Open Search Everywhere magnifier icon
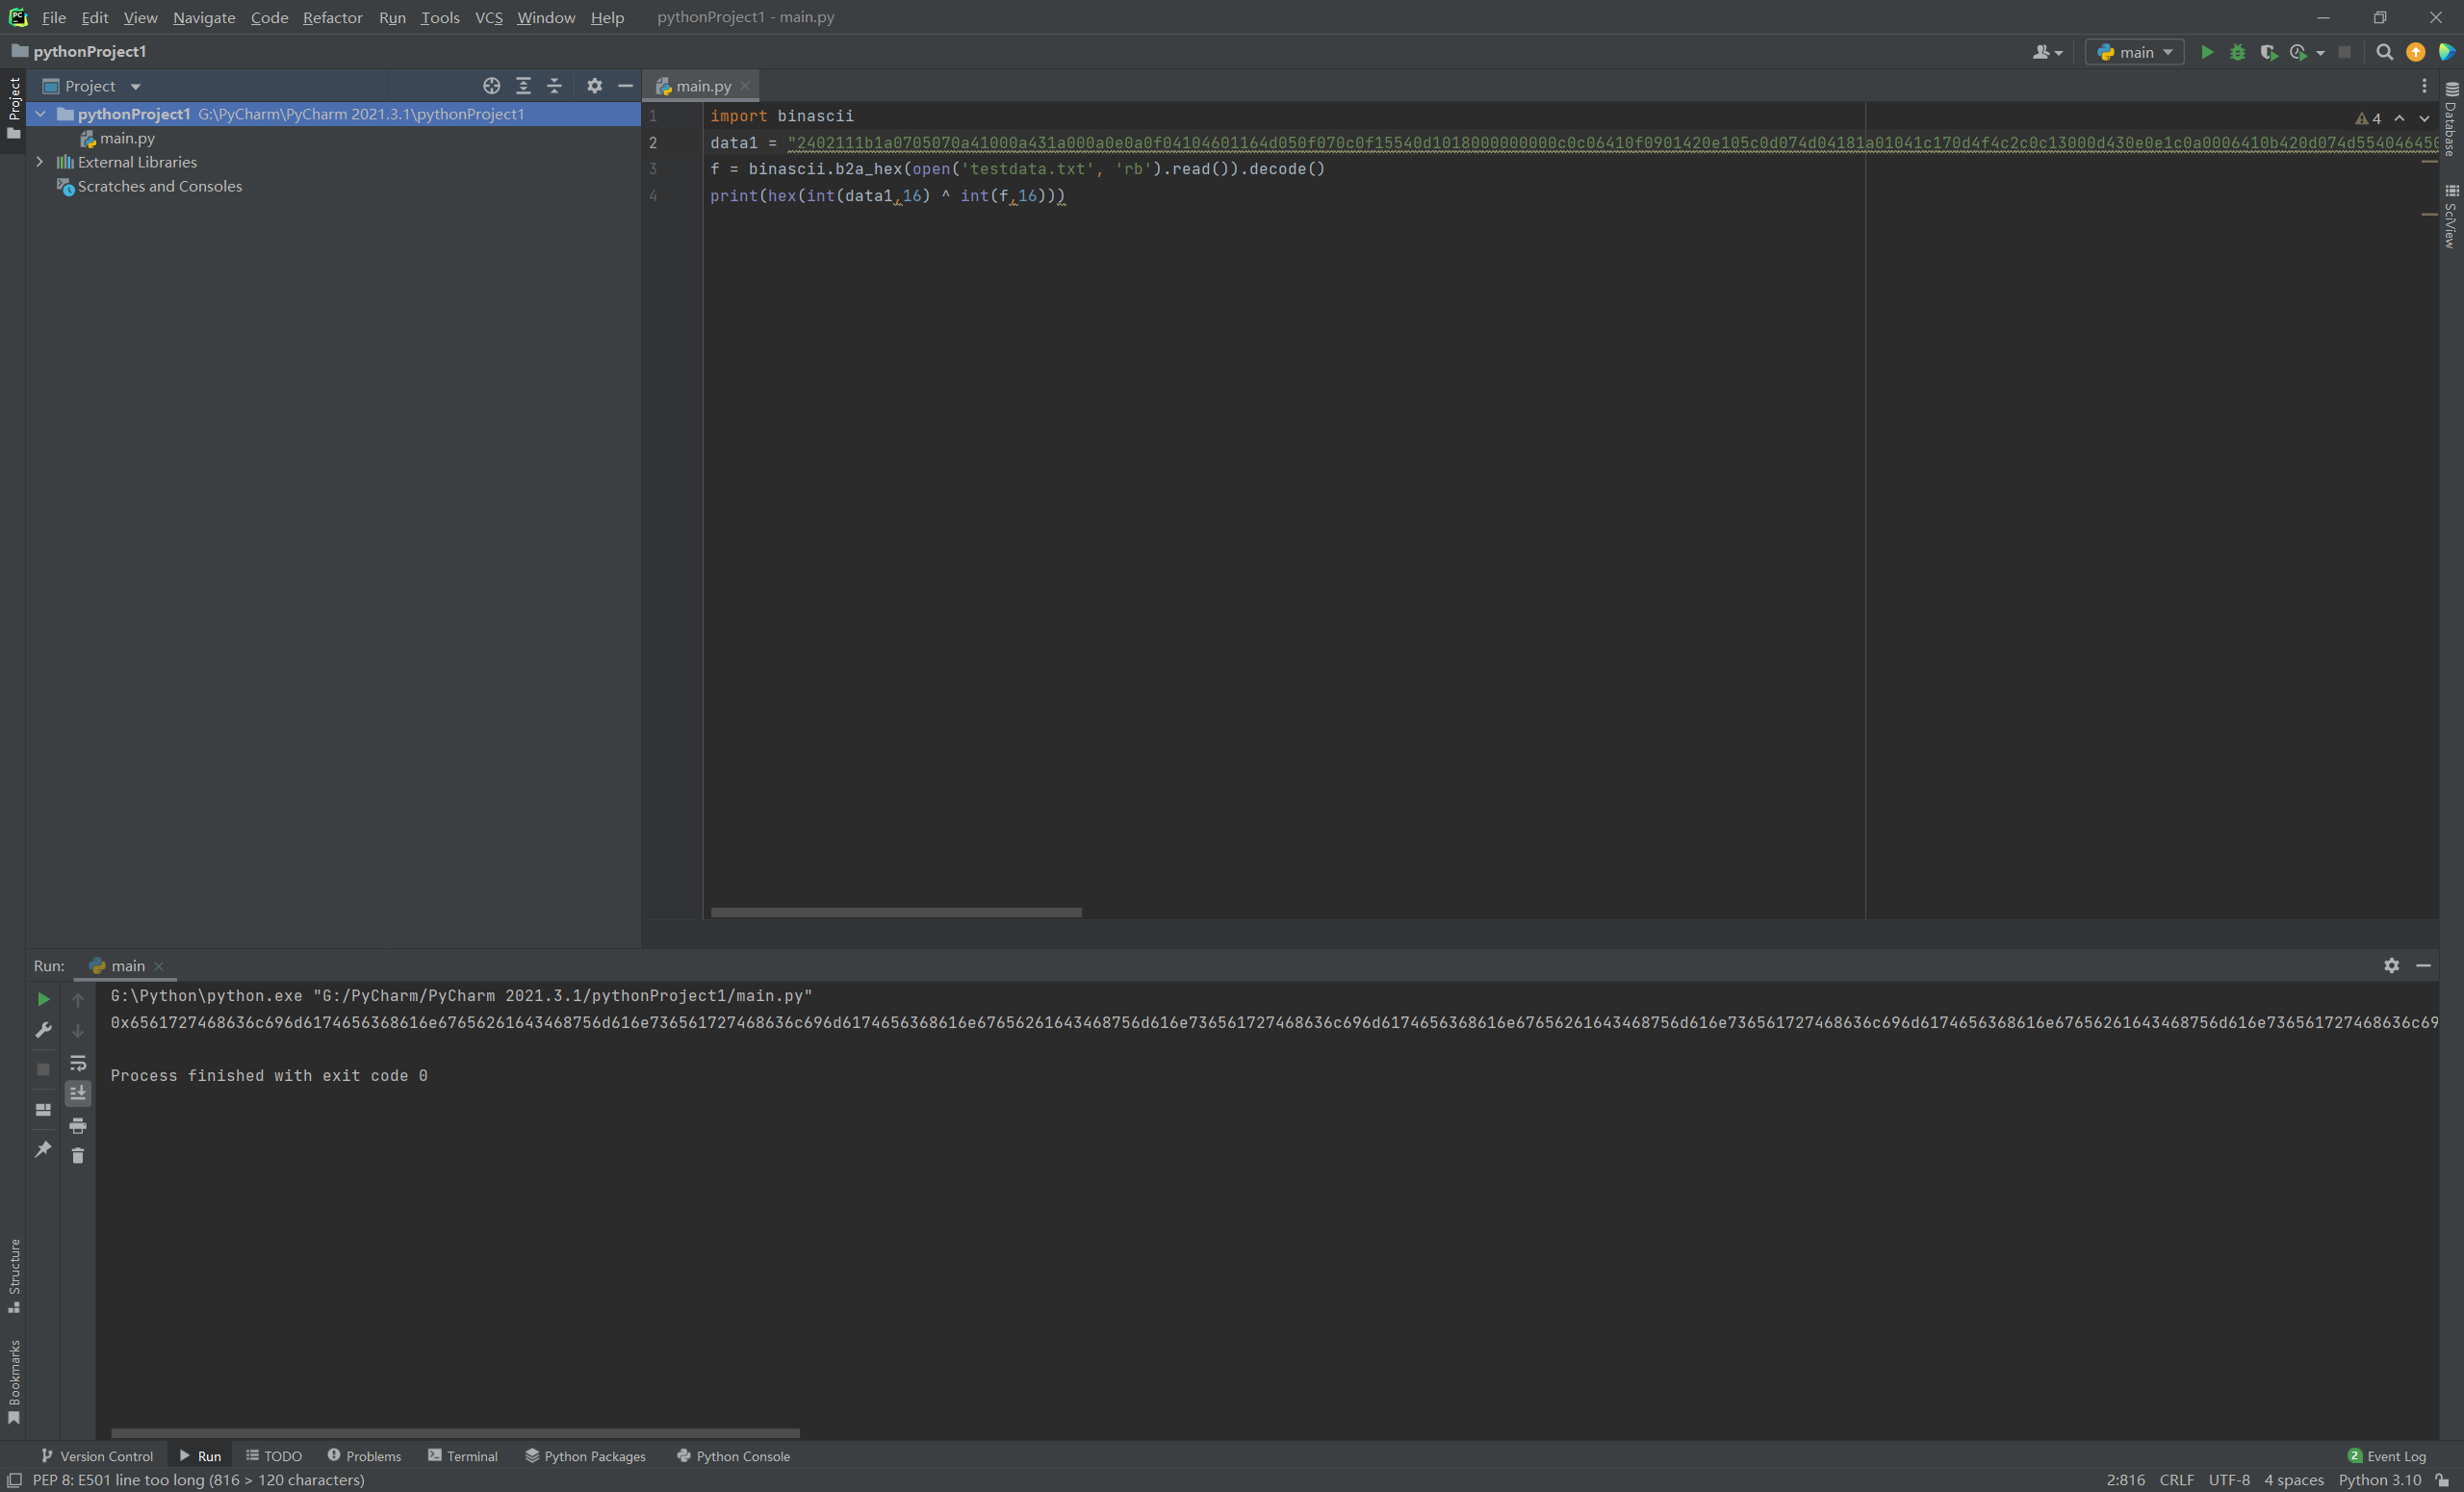Viewport: 2464px width, 1492px height. (x=2384, y=52)
